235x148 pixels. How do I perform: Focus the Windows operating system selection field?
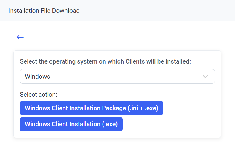pyautogui.click(x=117, y=77)
